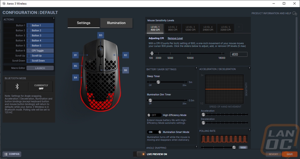Click the Illumination Dim Timer slider knob
This screenshot has width=300, height=159.
pyautogui.click(x=150, y=100)
